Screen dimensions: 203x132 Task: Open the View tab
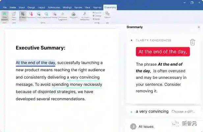coord(88,8)
